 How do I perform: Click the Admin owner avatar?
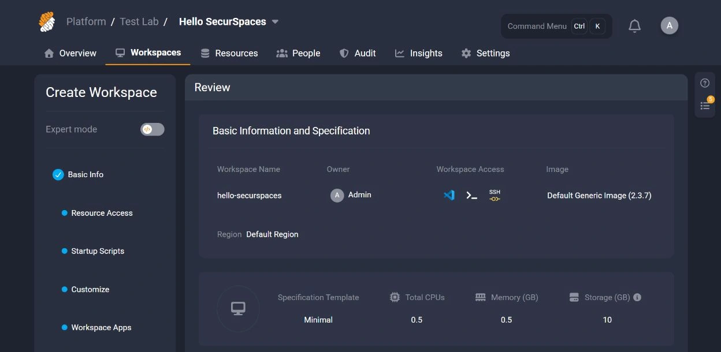point(337,195)
